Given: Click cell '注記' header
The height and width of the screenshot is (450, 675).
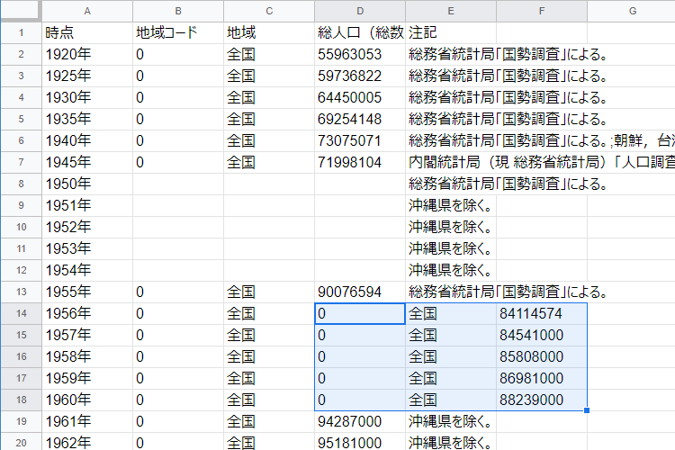Looking at the screenshot, I should pyautogui.click(x=451, y=32).
